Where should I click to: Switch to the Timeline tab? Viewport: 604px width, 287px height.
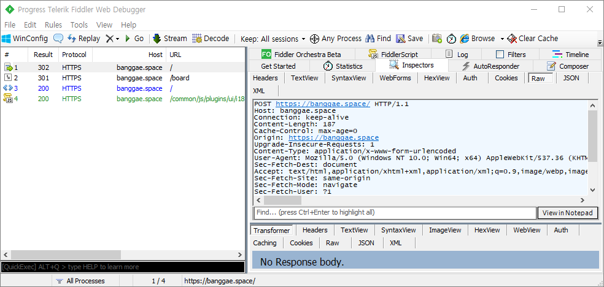tap(570, 54)
